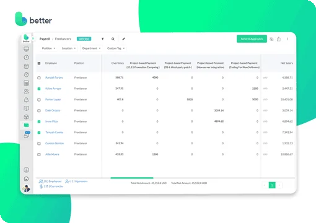The image size is (316, 223).
Task: Open search with the magnifier icon
Action: (x=113, y=39)
